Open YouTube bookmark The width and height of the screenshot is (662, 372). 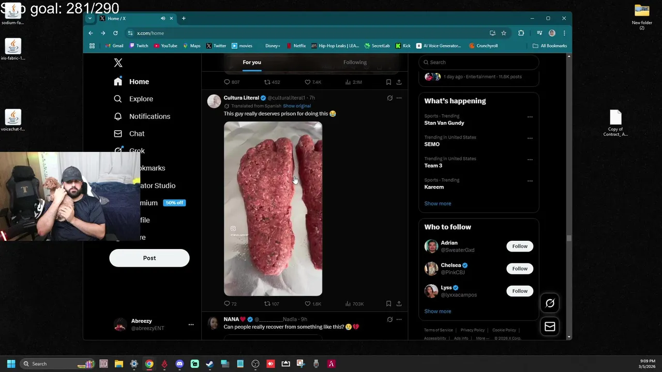point(165,45)
